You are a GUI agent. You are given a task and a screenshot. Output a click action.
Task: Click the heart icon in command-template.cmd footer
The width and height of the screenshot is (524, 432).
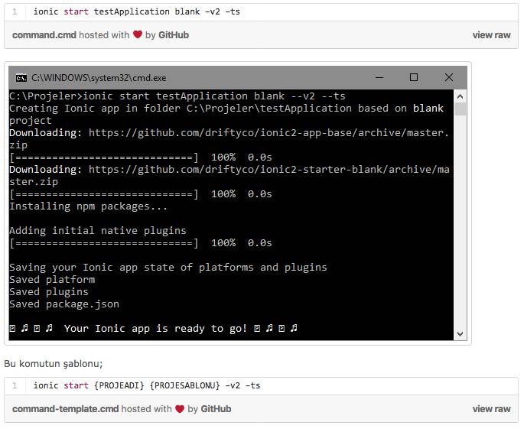(180, 408)
